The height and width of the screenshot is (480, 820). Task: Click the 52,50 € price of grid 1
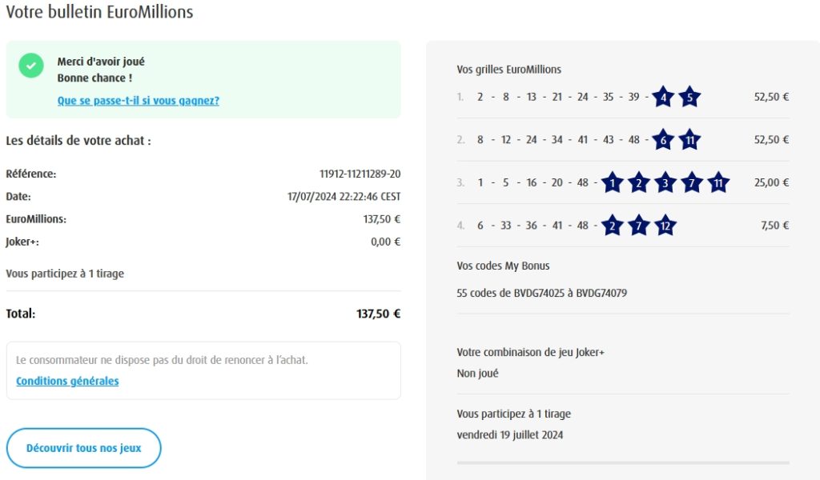click(771, 97)
